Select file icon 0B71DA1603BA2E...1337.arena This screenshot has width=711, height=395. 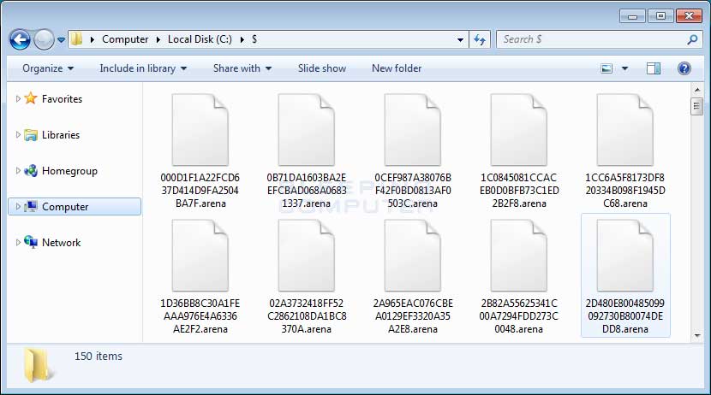tap(307, 130)
